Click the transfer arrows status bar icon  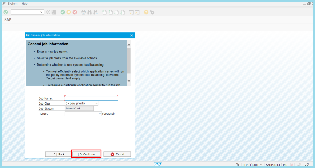299,165
